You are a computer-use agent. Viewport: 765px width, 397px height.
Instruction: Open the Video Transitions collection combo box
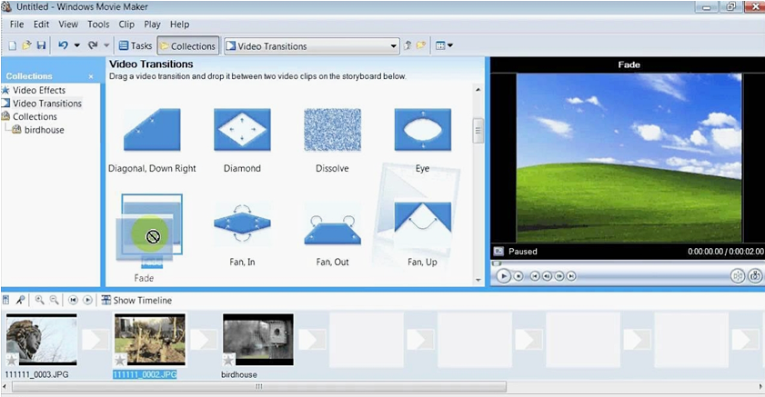(312, 45)
